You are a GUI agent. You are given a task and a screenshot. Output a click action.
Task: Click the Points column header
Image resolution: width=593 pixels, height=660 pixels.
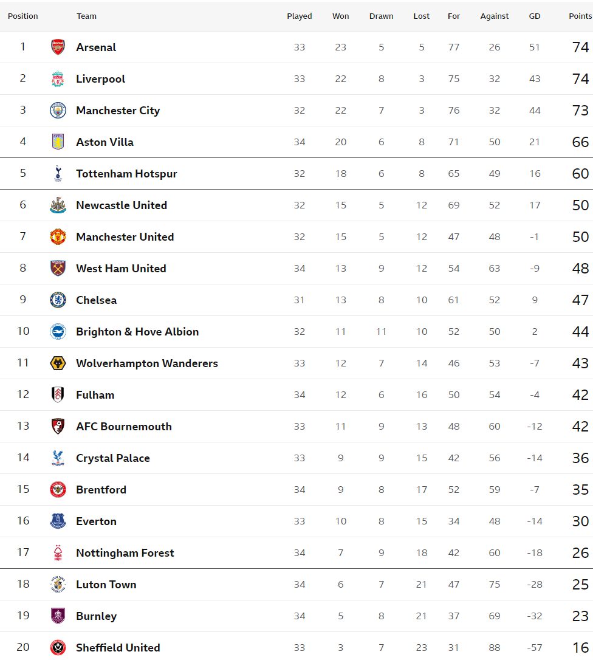(x=580, y=16)
